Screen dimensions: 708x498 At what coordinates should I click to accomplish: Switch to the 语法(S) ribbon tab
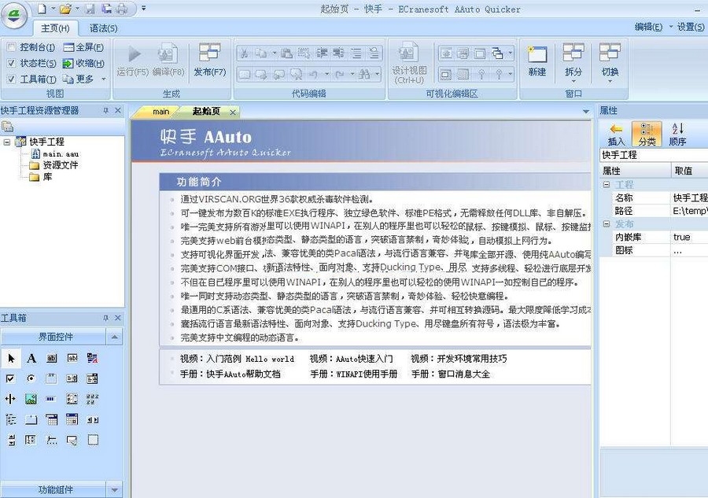[102, 26]
